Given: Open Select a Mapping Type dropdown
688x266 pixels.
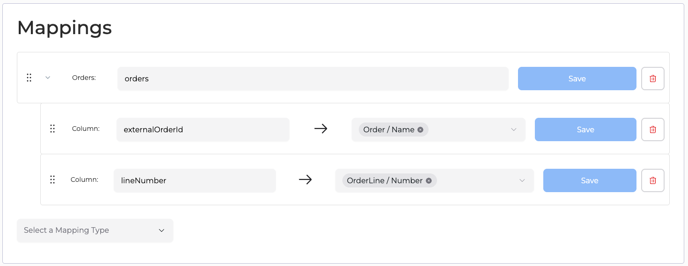Looking at the screenshot, I should tap(95, 230).
